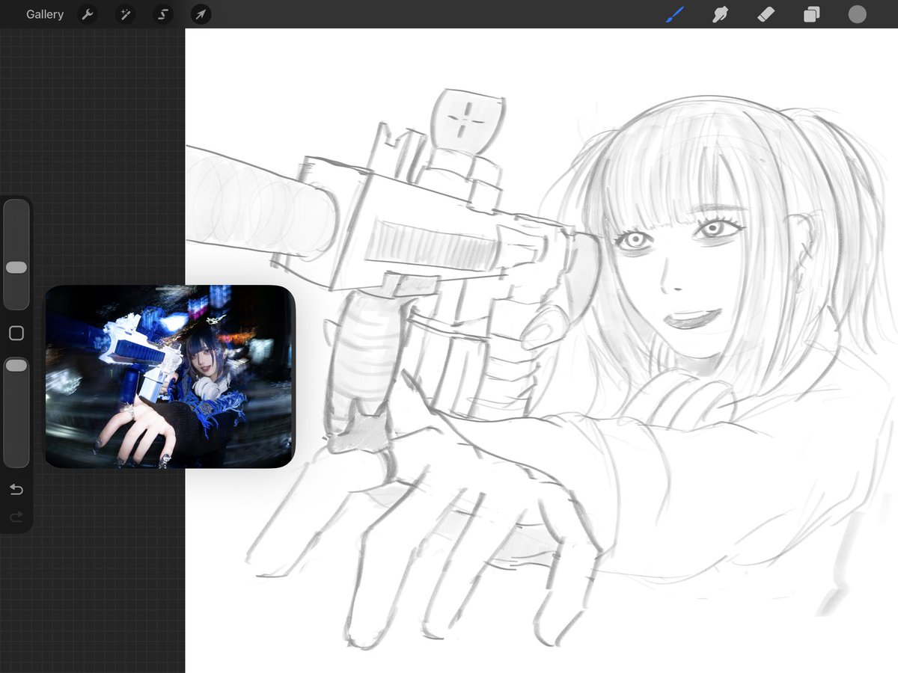Select the Smudge finger tool

point(720,14)
